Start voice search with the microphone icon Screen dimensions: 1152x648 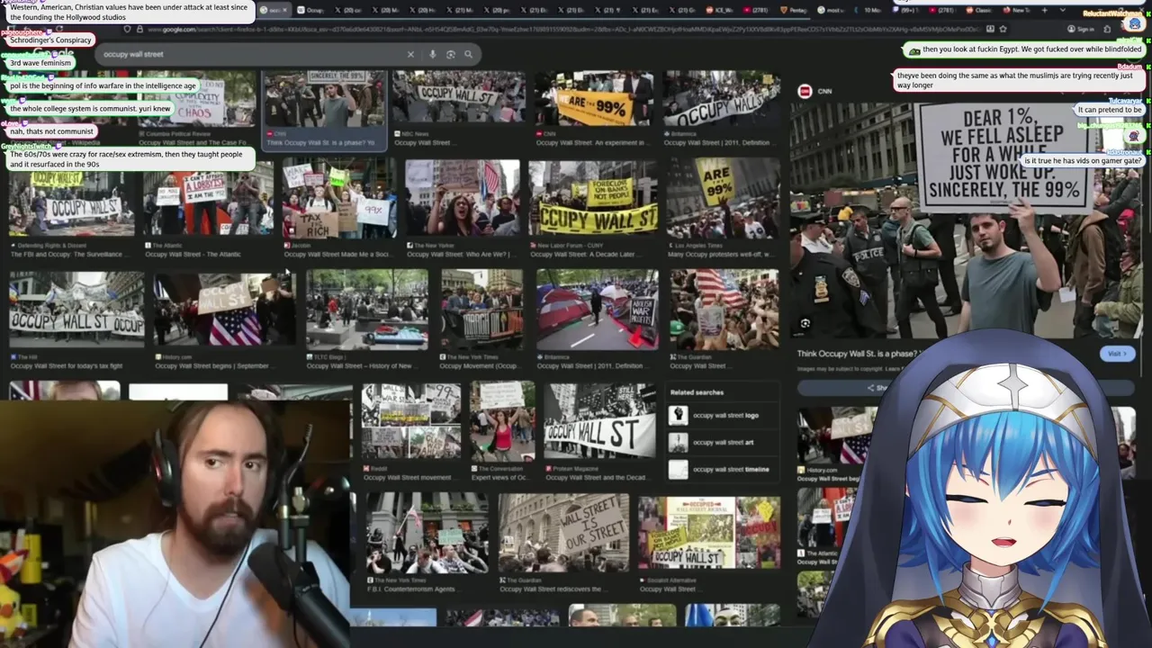tap(433, 54)
